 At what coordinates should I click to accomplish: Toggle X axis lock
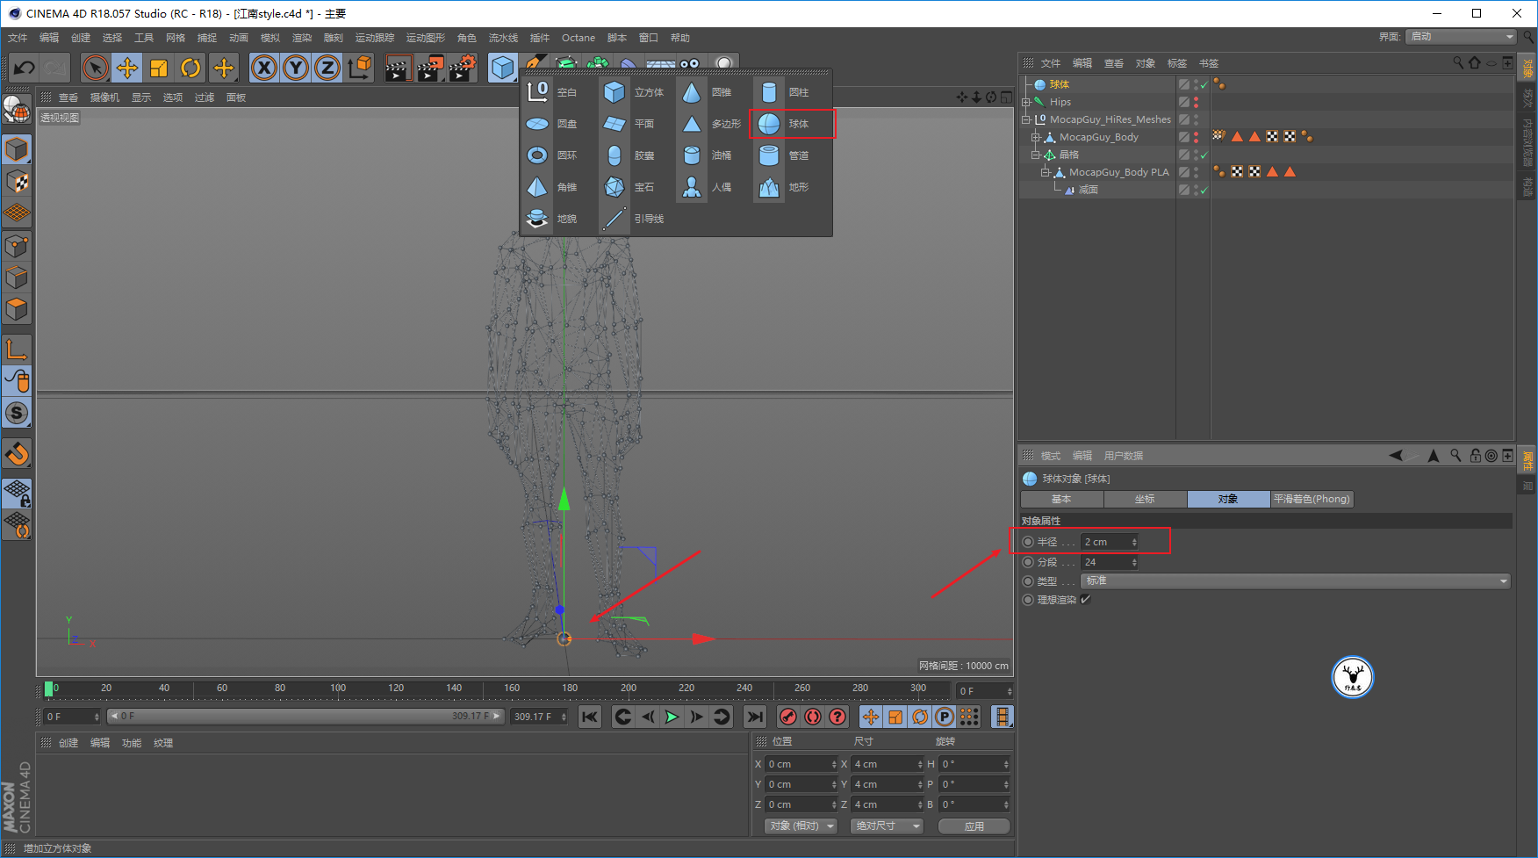[264, 68]
